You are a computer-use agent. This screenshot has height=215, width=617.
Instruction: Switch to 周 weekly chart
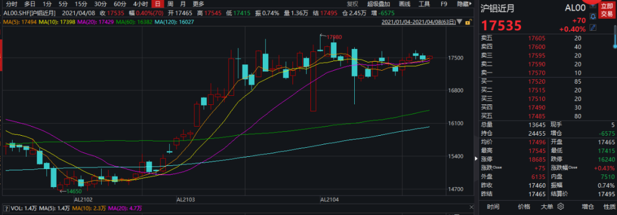pos(170,5)
